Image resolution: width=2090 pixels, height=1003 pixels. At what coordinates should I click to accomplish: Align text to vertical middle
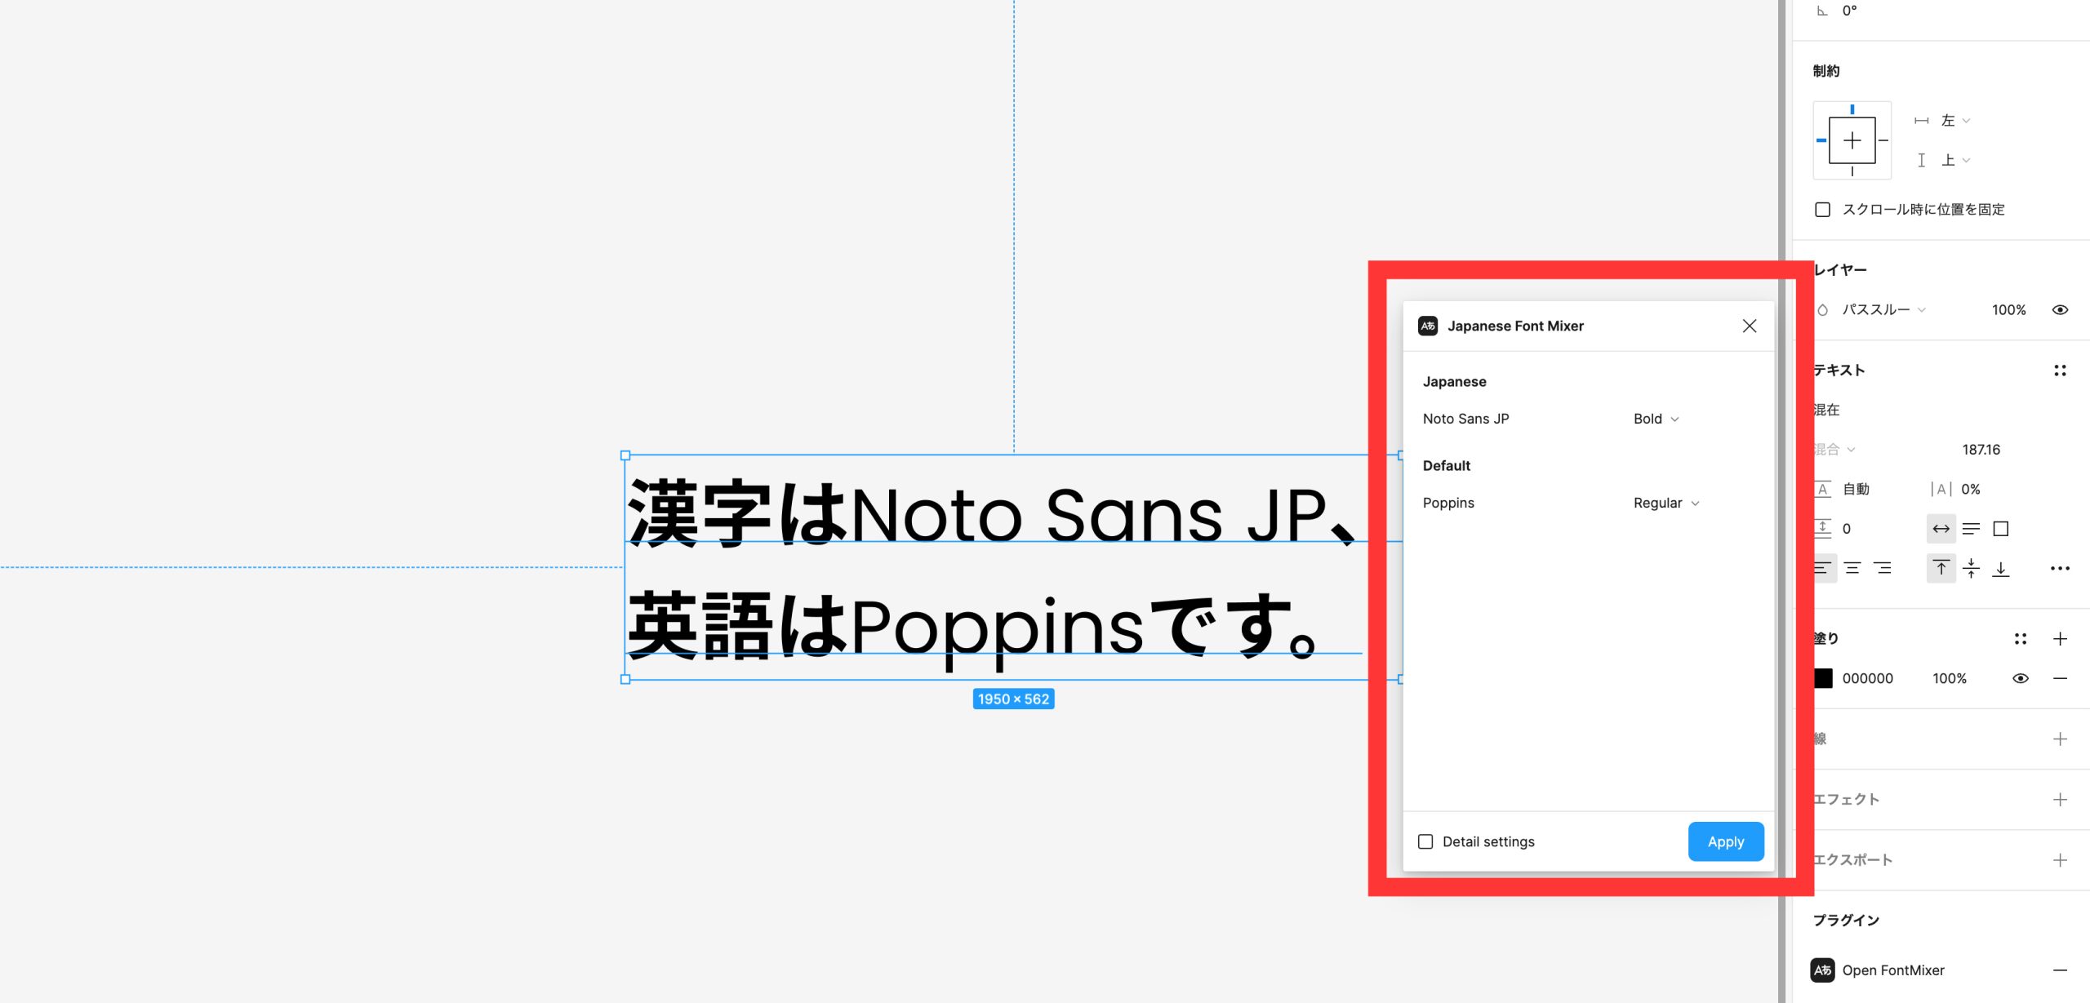[1971, 569]
